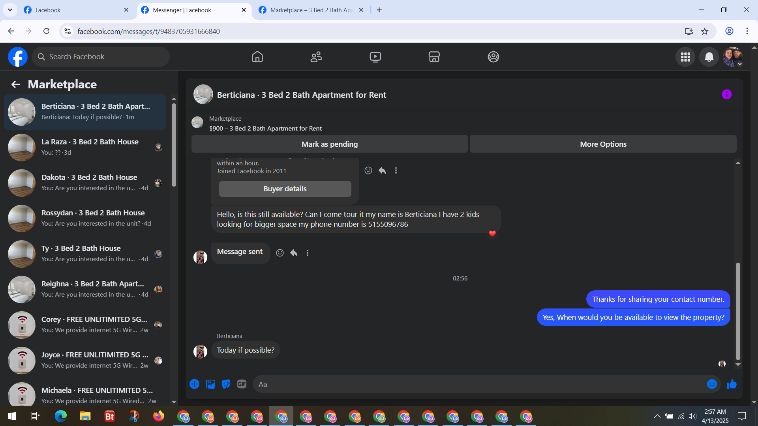Go back using the Marketplace arrow
This screenshot has height=426, width=758.
(15, 84)
